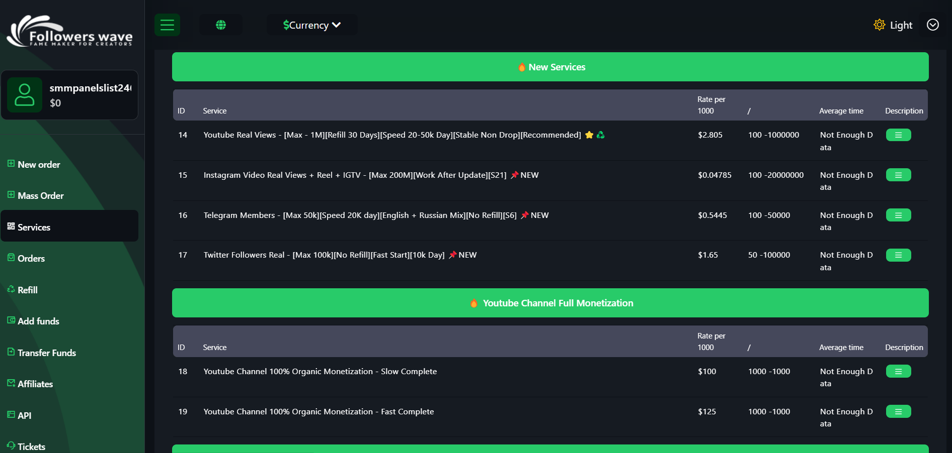This screenshot has height=453, width=952.
Task: Open description for Twitter Followers Real
Action: 898,255
